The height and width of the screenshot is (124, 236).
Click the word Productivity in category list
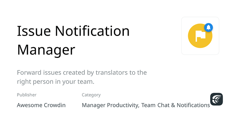(122, 105)
